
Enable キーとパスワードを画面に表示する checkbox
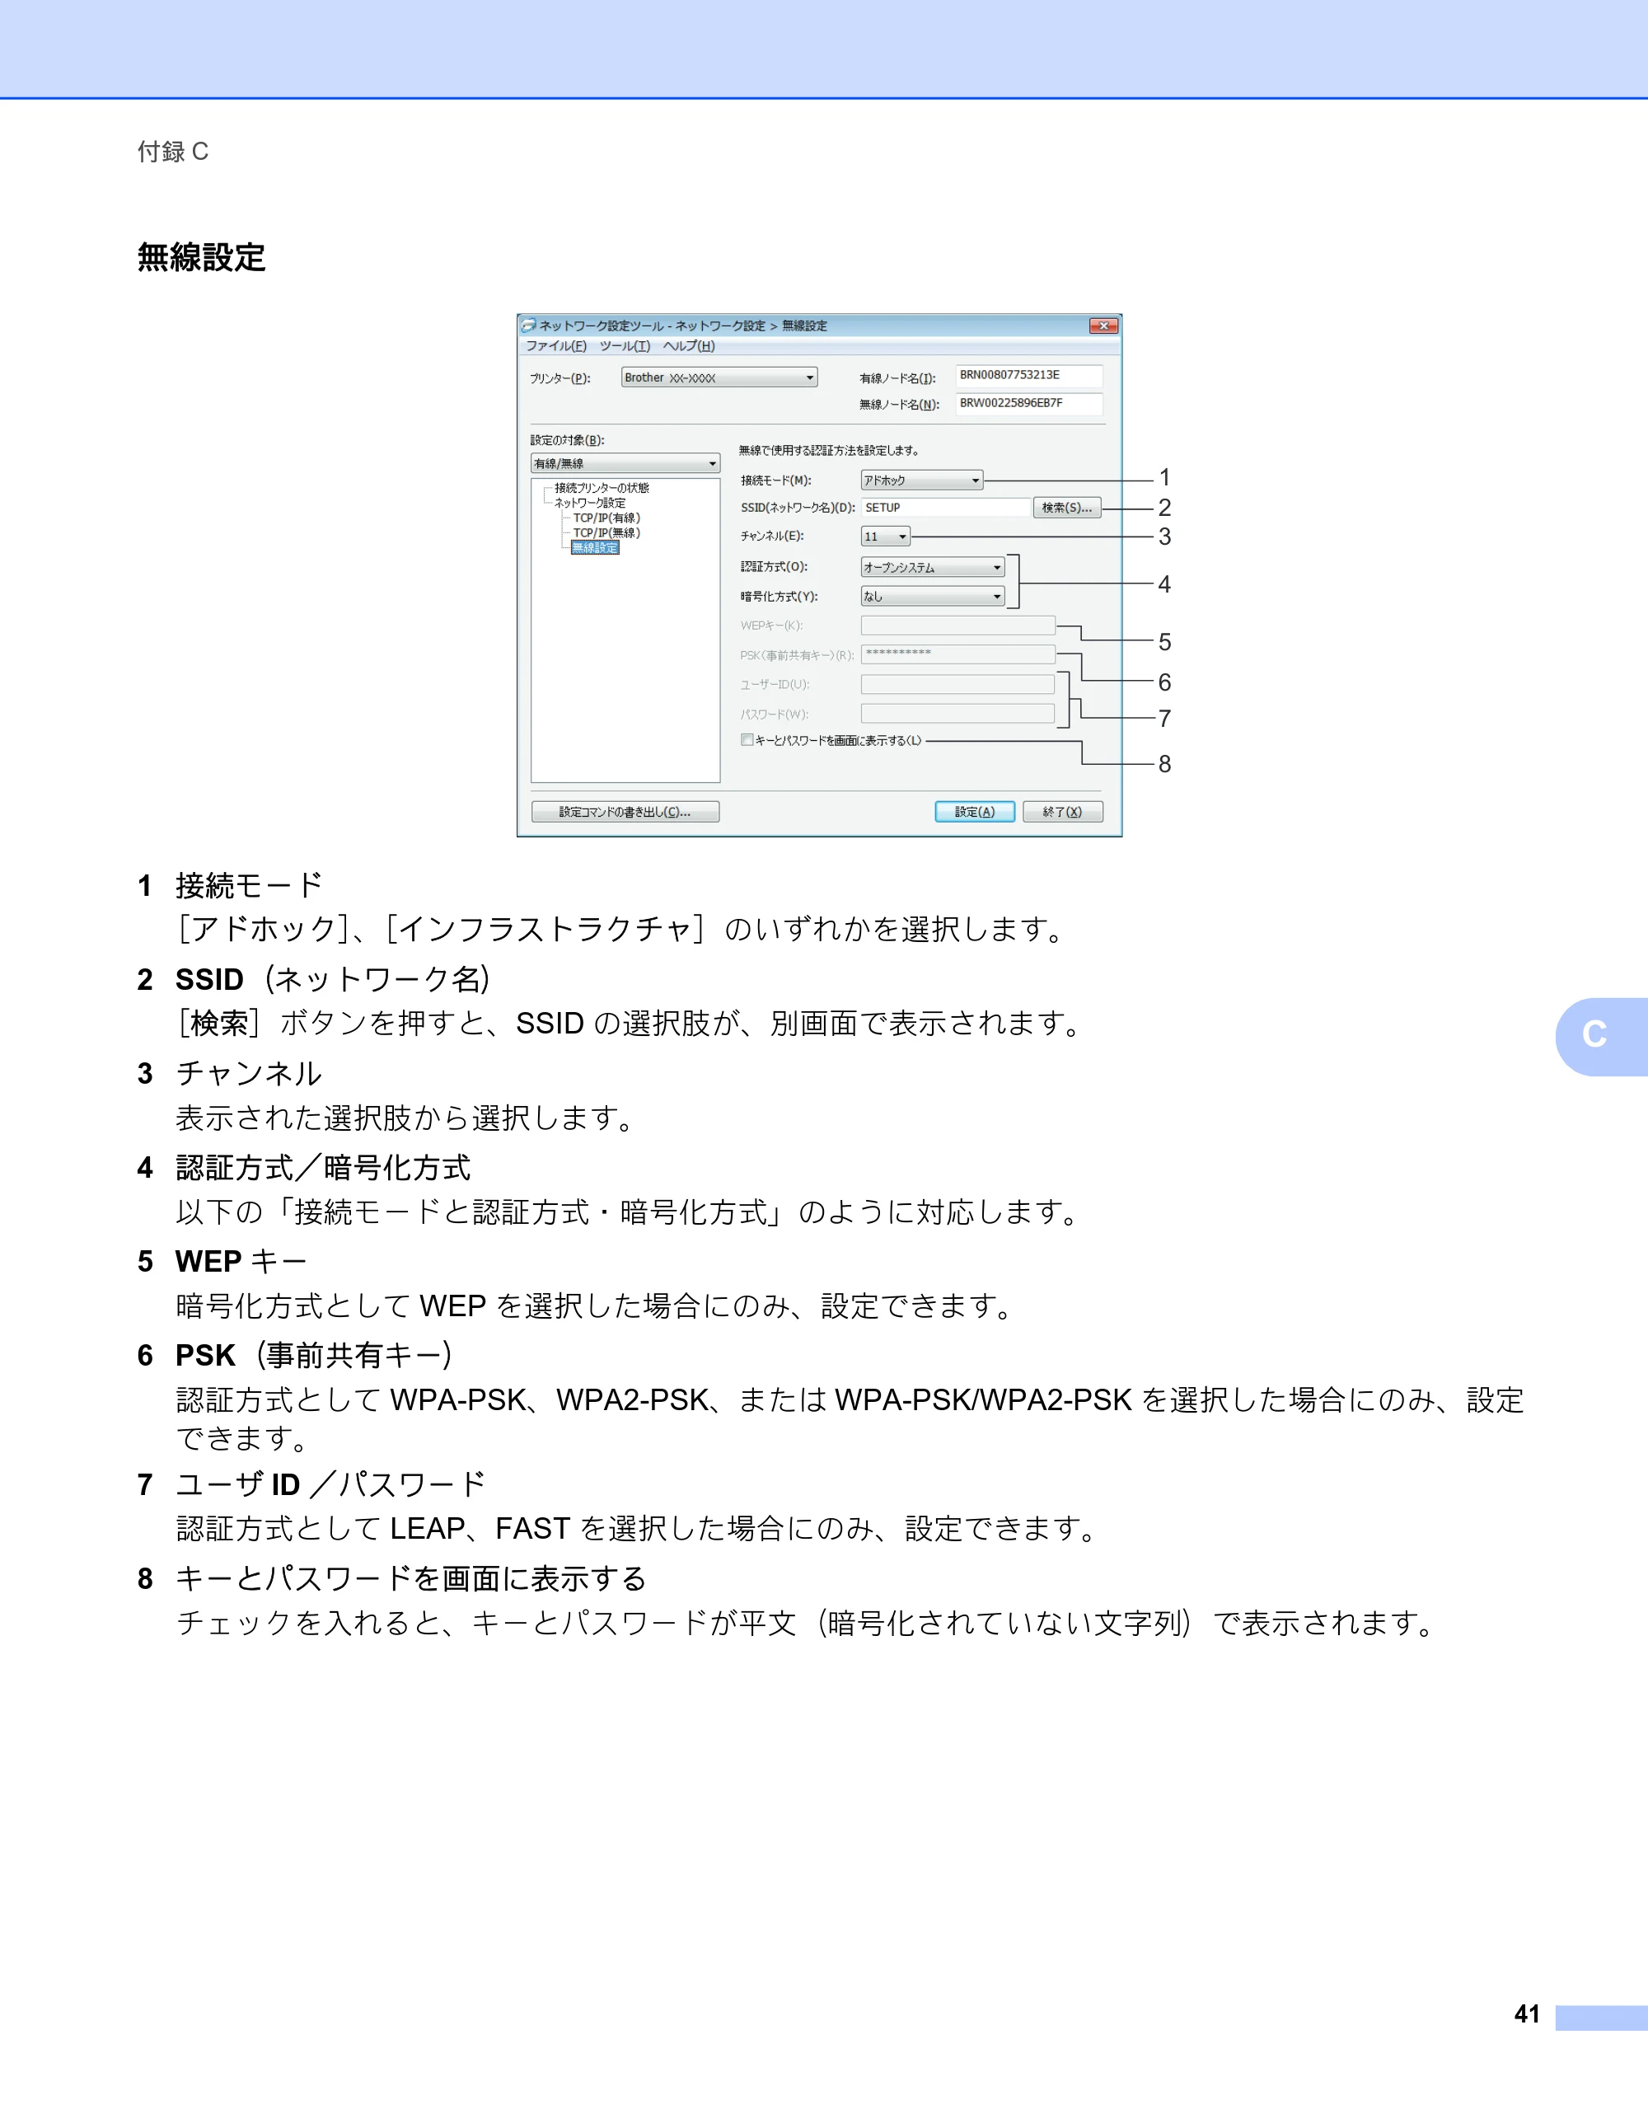click(x=747, y=739)
